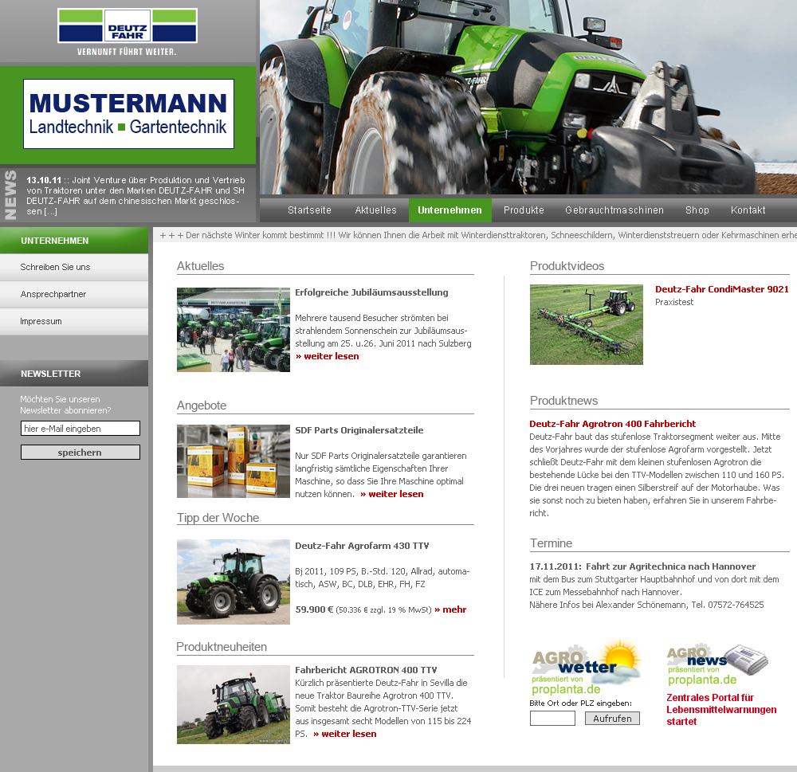The width and height of the screenshot is (797, 772).
Task: Open the Agrowetter proplanta logo
Action: pyautogui.click(x=586, y=668)
